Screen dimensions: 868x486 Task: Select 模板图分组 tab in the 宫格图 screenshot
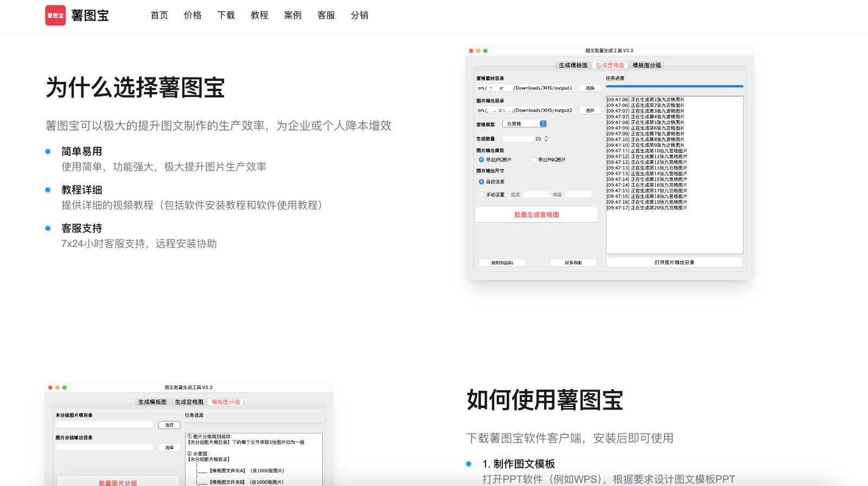coord(647,65)
